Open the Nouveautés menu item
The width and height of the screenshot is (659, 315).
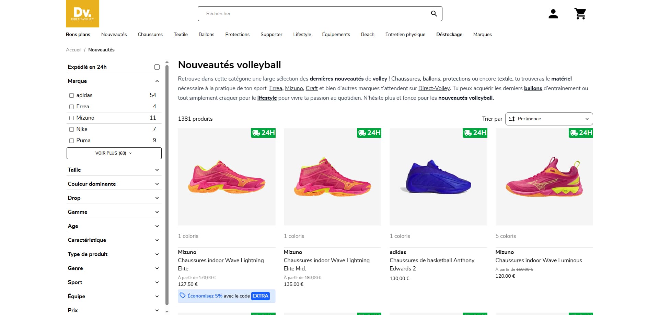point(114,34)
